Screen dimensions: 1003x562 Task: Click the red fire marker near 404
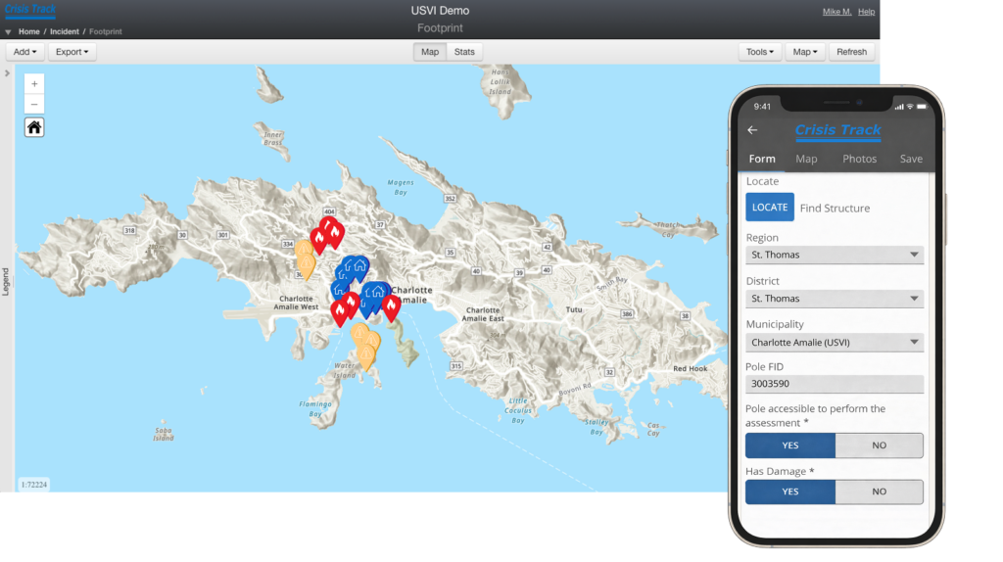point(333,231)
